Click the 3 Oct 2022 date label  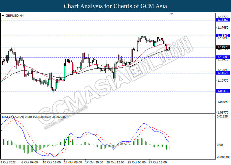pos(8,162)
